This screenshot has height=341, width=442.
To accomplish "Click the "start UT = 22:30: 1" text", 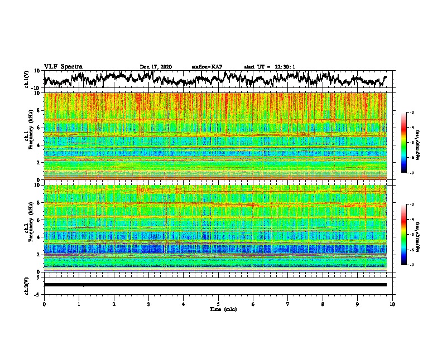I will 270,67.
